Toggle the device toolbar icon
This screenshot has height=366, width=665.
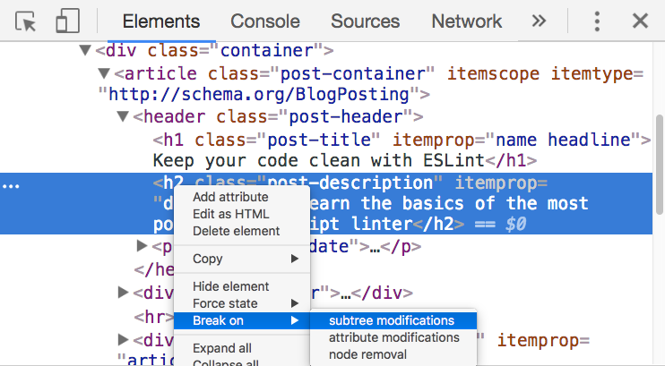pos(68,21)
